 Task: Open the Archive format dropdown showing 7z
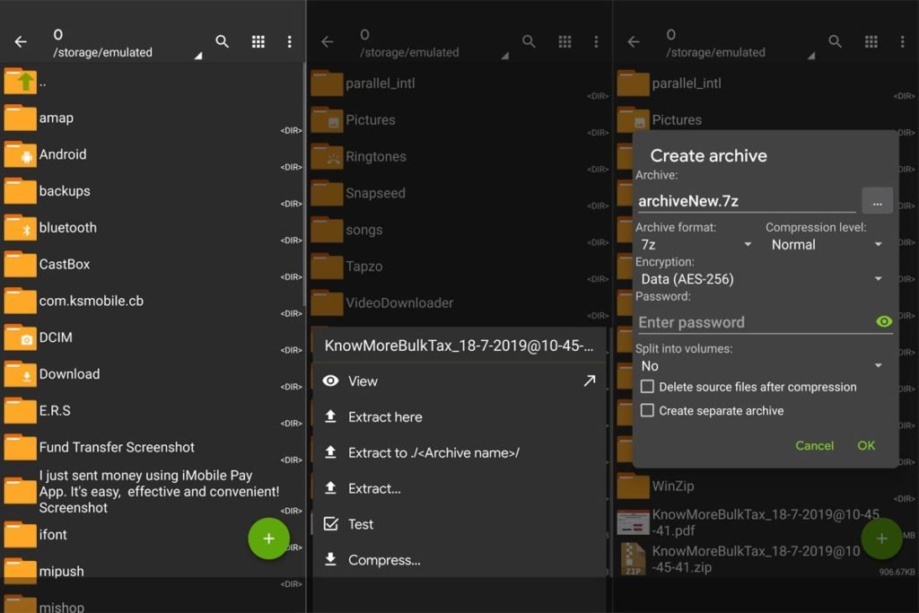[x=691, y=244]
